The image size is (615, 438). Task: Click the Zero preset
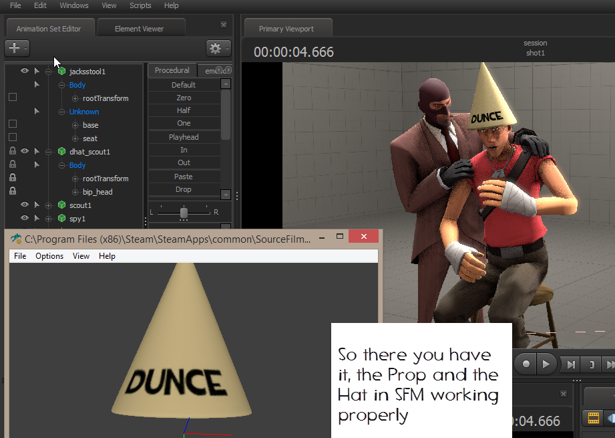tap(184, 98)
